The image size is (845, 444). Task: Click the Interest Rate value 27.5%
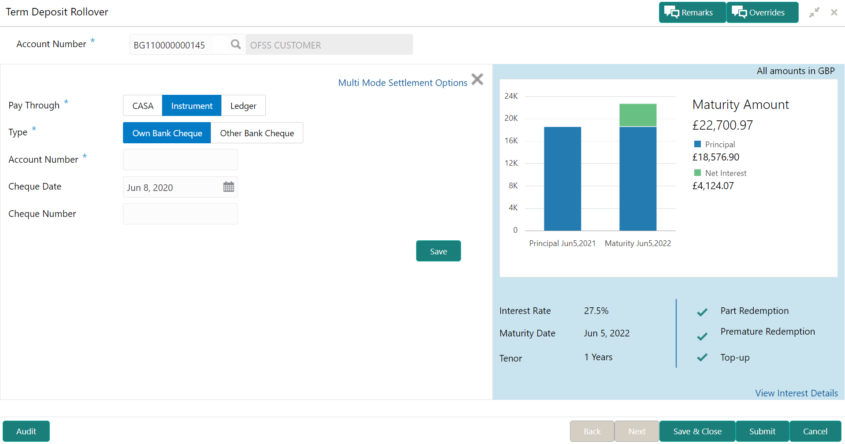pyautogui.click(x=596, y=310)
